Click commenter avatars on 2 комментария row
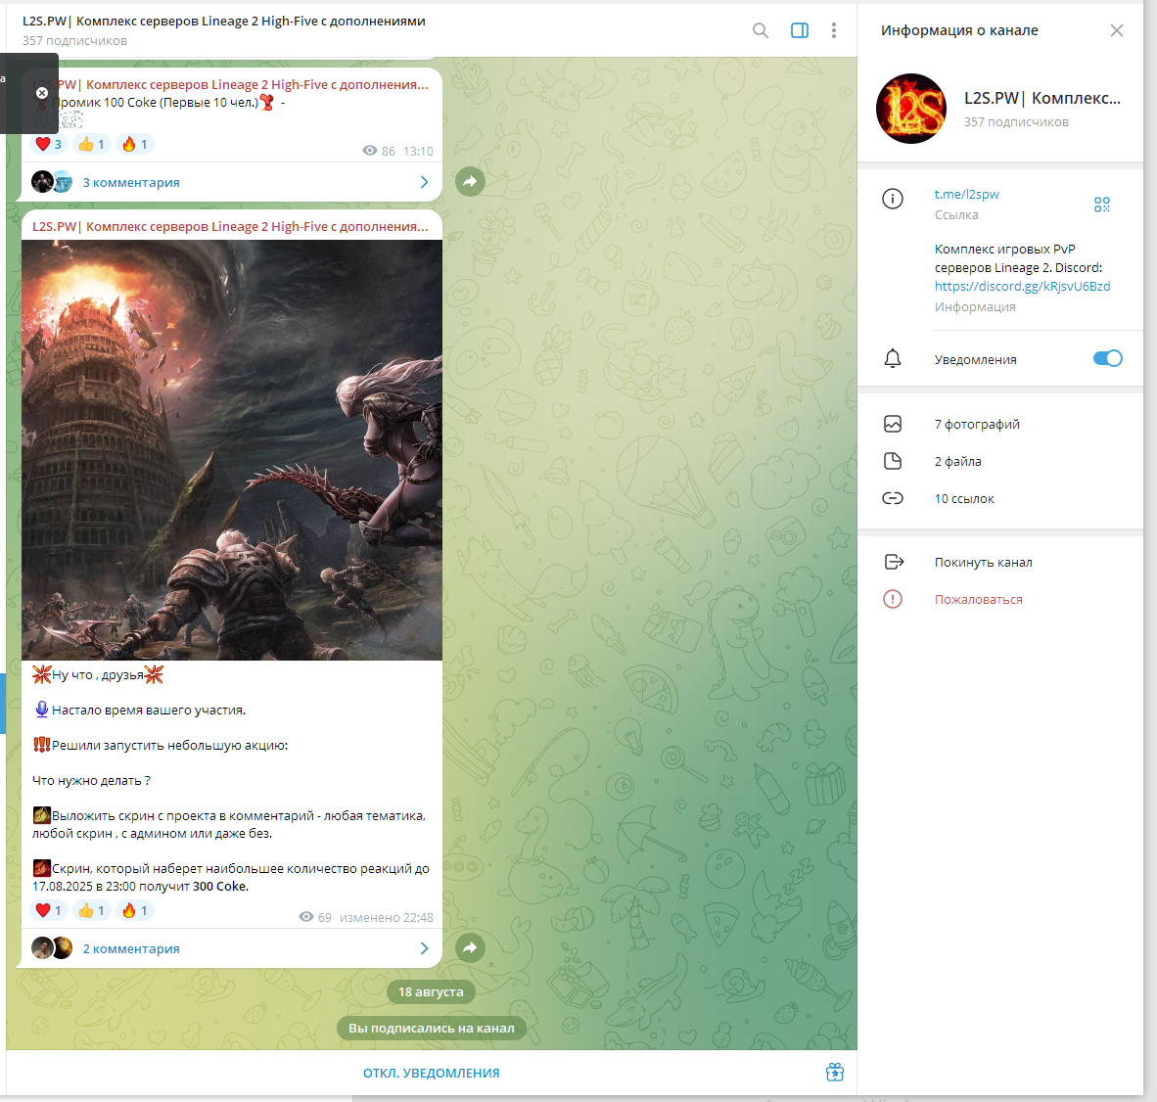The width and height of the screenshot is (1157, 1102). pyautogui.click(x=52, y=947)
